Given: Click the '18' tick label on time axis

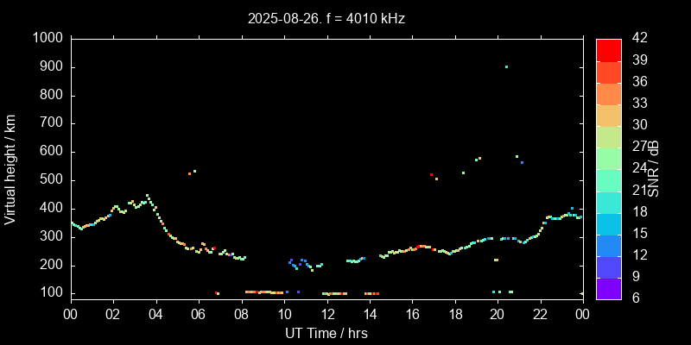Looking at the screenshot, I should (454, 315).
